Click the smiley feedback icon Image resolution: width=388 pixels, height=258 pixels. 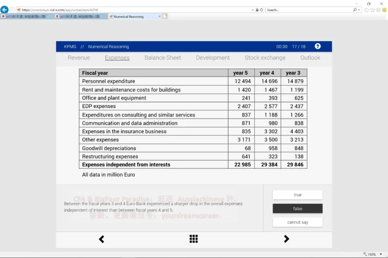point(384,10)
